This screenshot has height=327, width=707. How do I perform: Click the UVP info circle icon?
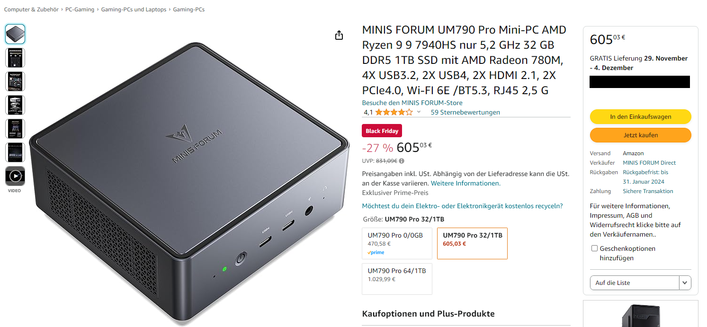click(x=402, y=161)
